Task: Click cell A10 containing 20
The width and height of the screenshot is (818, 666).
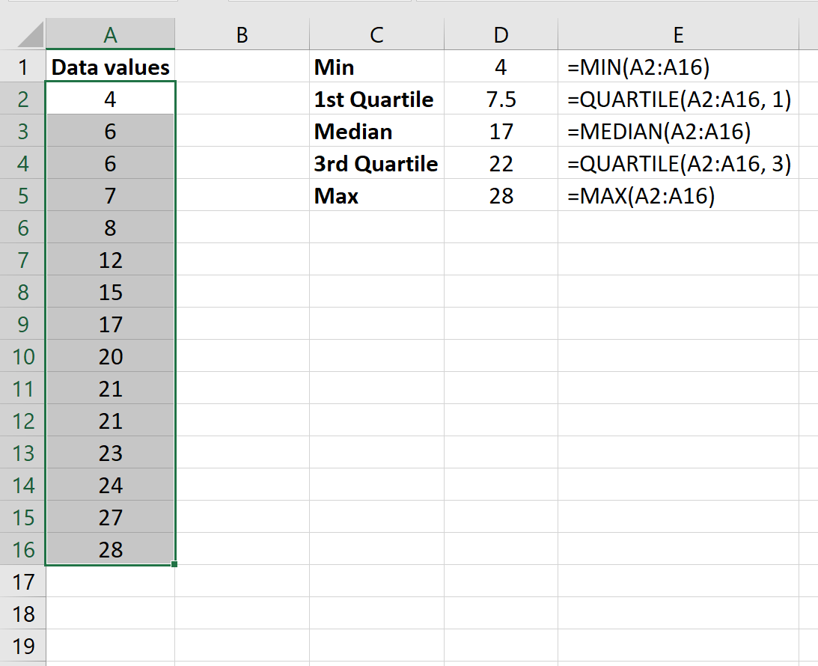Action: click(x=110, y=357)
